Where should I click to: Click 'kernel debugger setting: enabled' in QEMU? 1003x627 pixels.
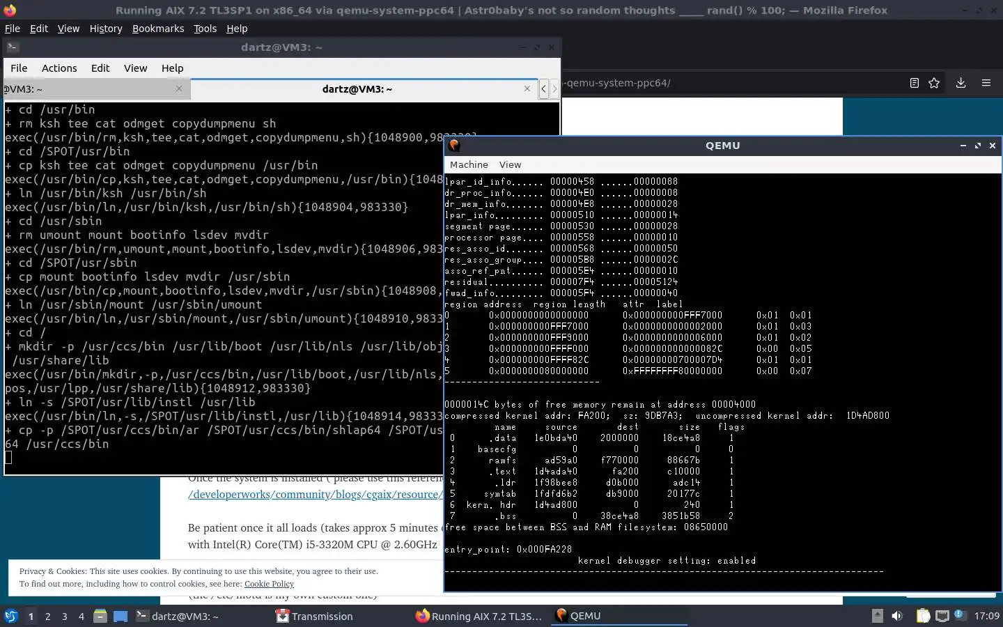click(667, 560)
